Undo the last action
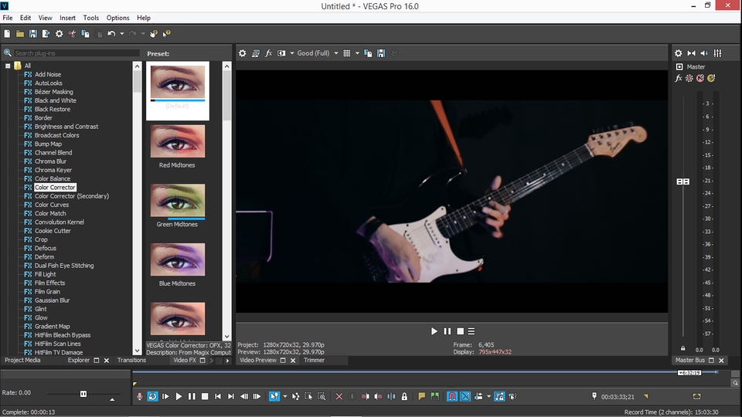The image size is (742, 417). (x=111, y=33)
